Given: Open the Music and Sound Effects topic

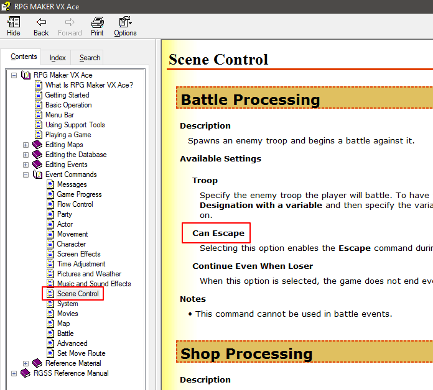Looking at the screenshot, I should point(94,284).
